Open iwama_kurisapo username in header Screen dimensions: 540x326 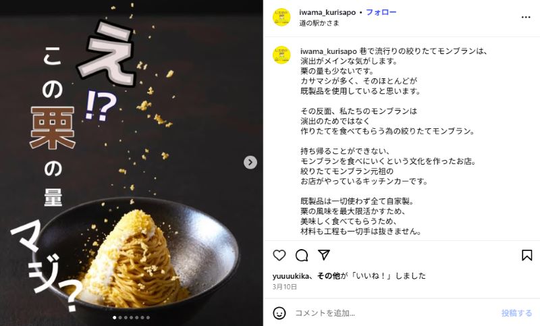point(327,12)
